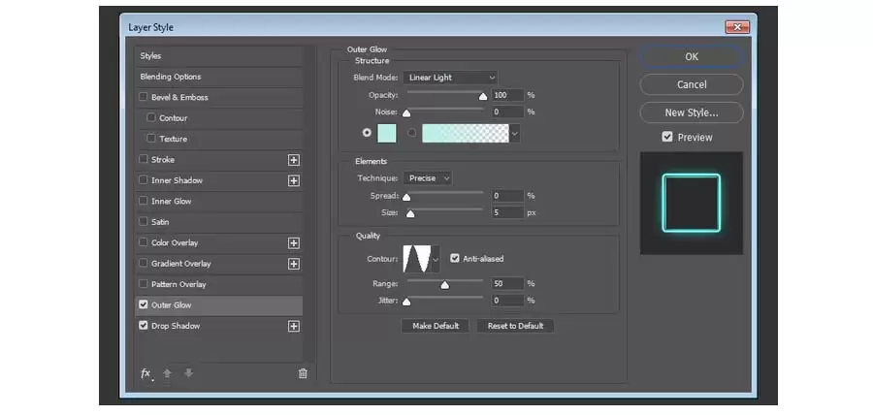Click the Reset to Default button
873x415 pixels.
pos(515,326)
